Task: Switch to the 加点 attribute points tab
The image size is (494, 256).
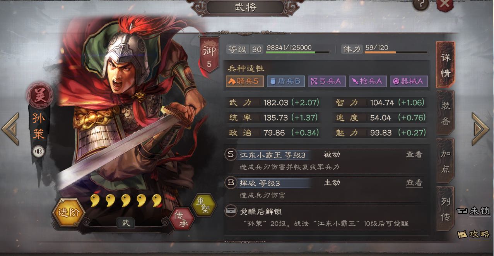Action: click(446, 161)
